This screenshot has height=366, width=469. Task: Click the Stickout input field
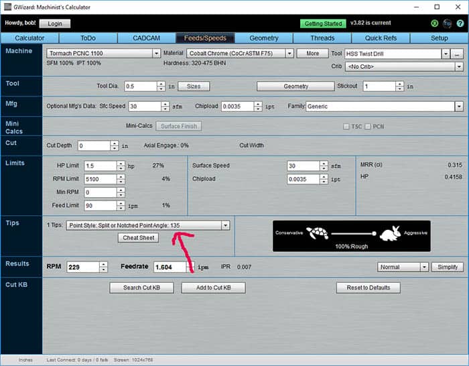pos(379,86)
